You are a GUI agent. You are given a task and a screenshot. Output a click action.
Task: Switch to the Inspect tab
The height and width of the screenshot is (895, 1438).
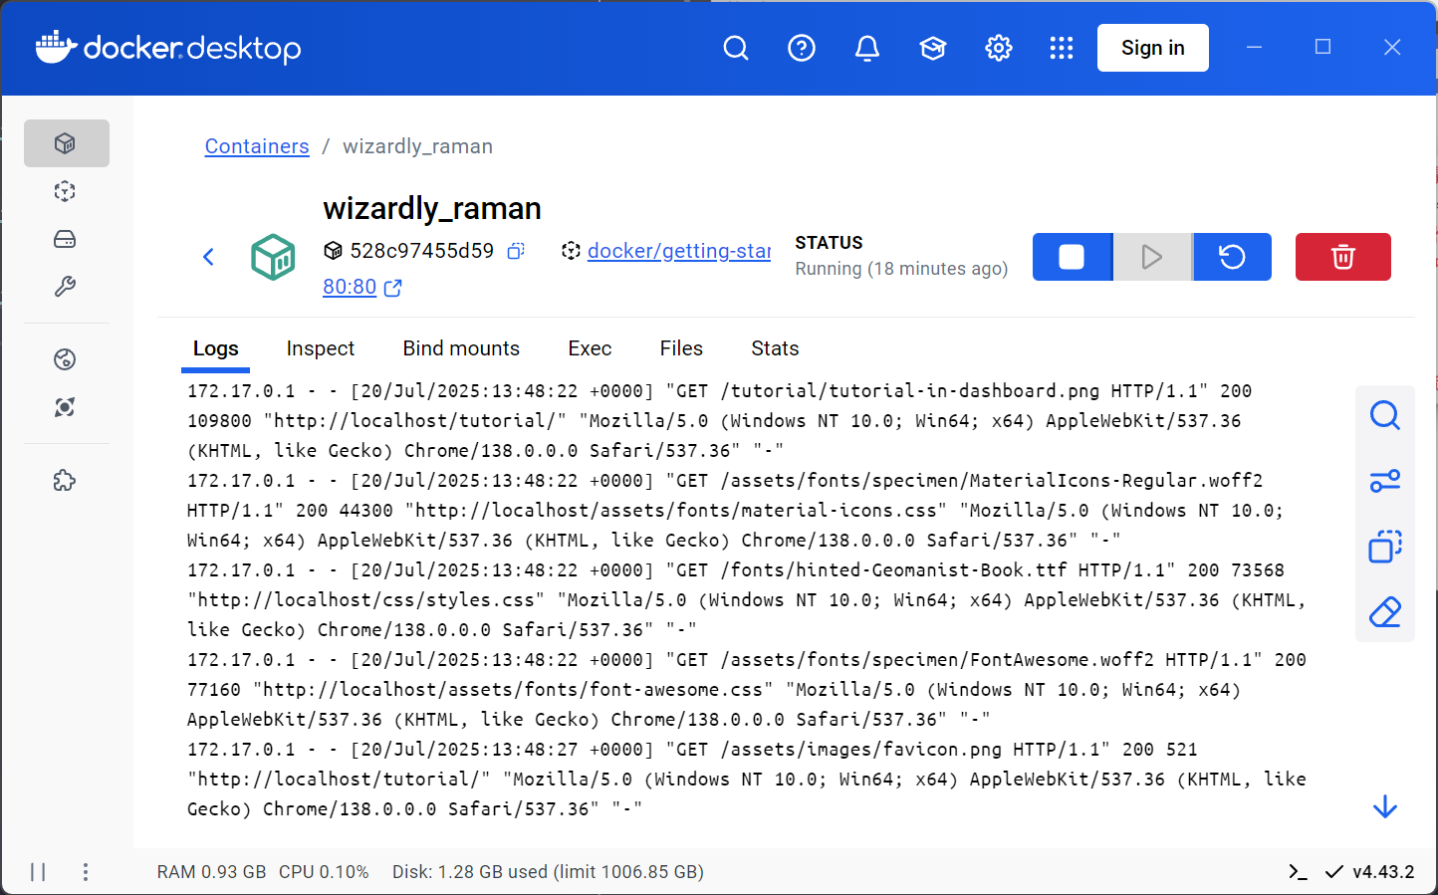click(x=321, y=348)
